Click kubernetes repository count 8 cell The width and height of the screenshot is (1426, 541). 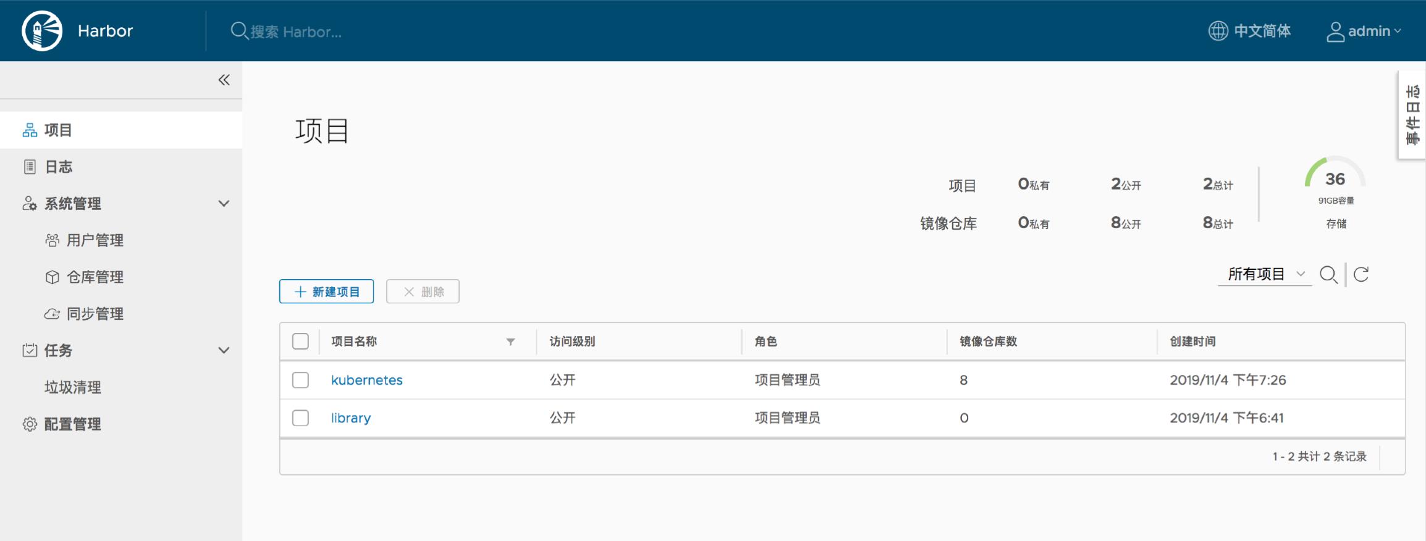(964, 380)
